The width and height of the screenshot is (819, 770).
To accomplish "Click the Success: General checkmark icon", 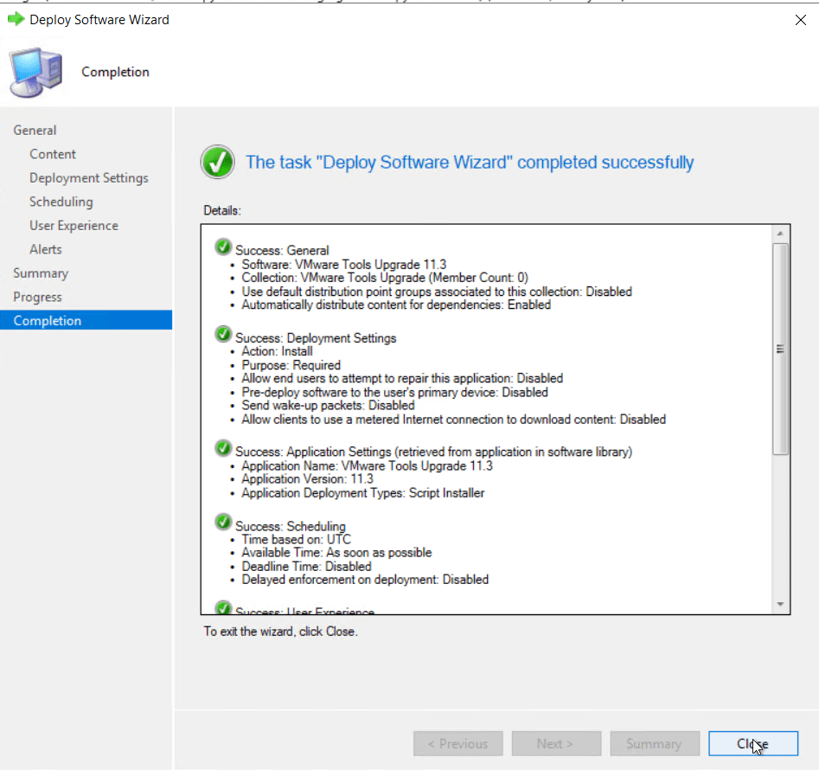I will coord(223,248).
